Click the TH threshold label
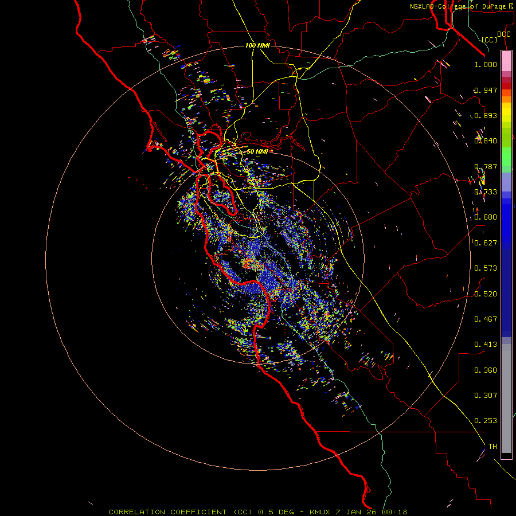Image resolution: width=516 pixels, height=516 pixels. [x=492, y=447]
